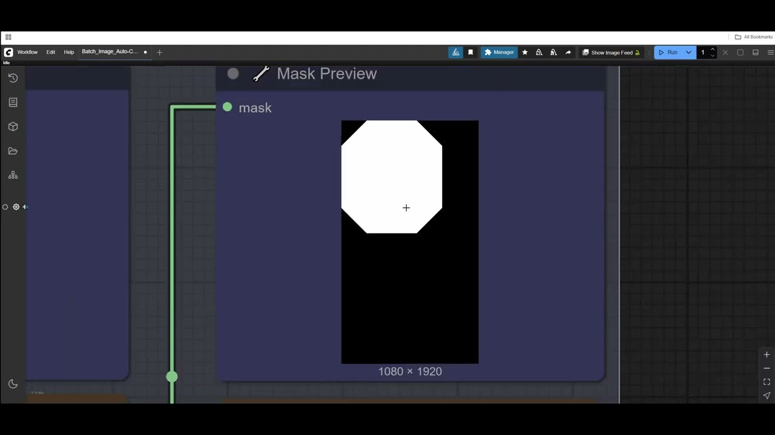
Task: Open the Workflow menu
Action: tap(27, 52)
